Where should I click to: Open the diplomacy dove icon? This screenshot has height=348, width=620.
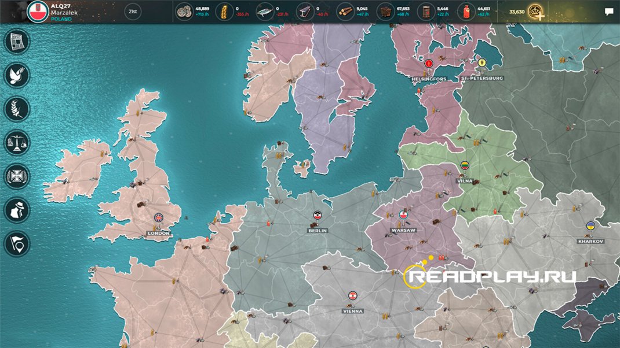[x=17, y=75]
